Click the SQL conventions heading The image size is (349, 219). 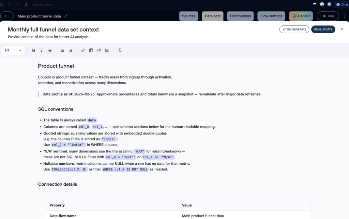click(x=56, y=109)
